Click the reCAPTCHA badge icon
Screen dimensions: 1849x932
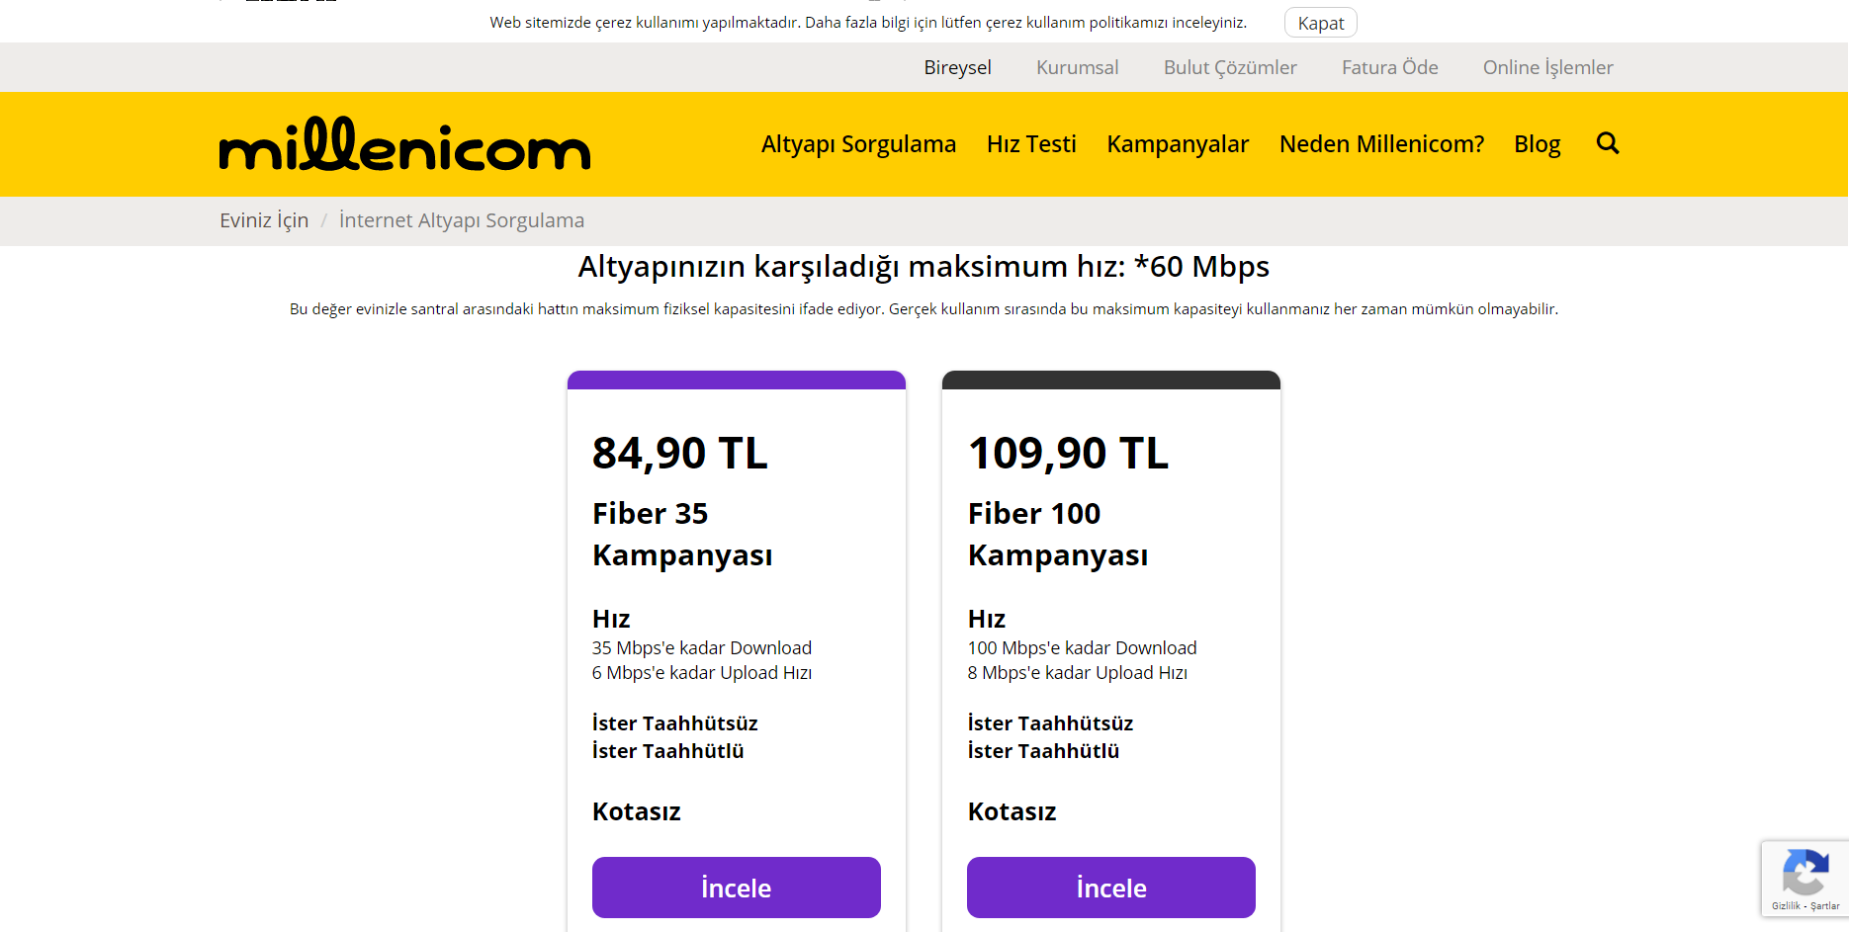coord(1805,873)
